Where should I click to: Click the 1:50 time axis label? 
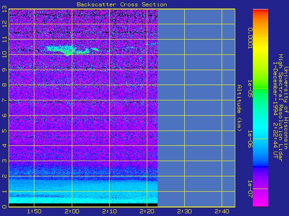pyautogui.click(x=34, y=211)
